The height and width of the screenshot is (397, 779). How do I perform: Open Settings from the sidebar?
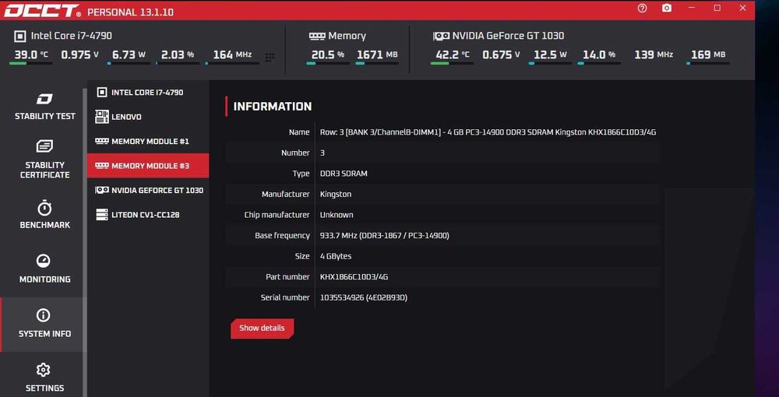pos(44,377)
